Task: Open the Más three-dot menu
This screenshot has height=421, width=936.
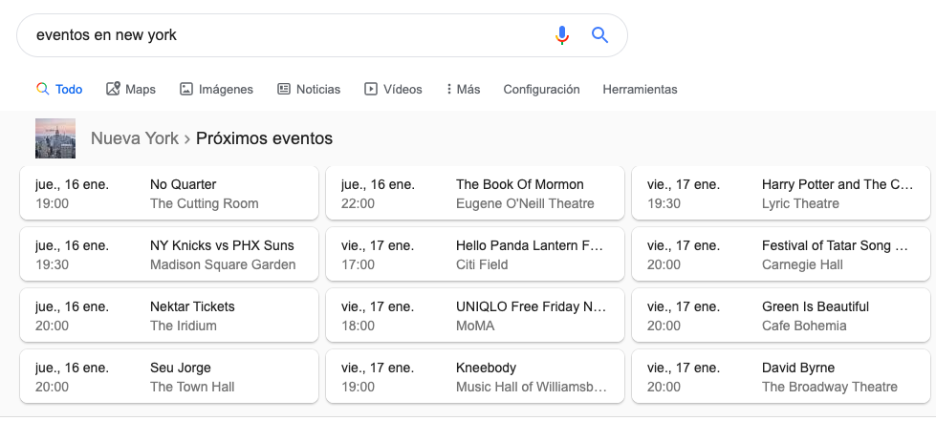Action: pyautogui.click(x=464, y=89)
